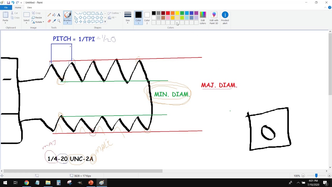Image resolution: width=332 pixels, height=187 pixels.
Task: Click the horizontal canvas scrollbar
Action: (83, 171)
